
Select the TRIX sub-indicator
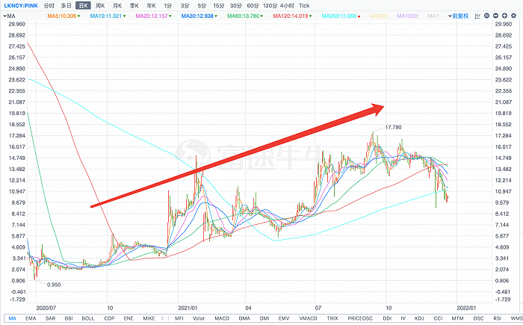332,318
